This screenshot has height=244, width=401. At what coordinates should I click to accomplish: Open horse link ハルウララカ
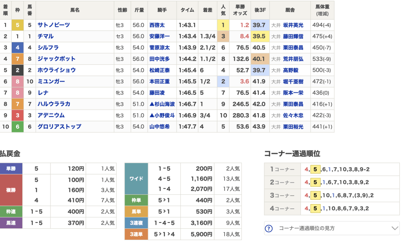click(x=54, y=104)
